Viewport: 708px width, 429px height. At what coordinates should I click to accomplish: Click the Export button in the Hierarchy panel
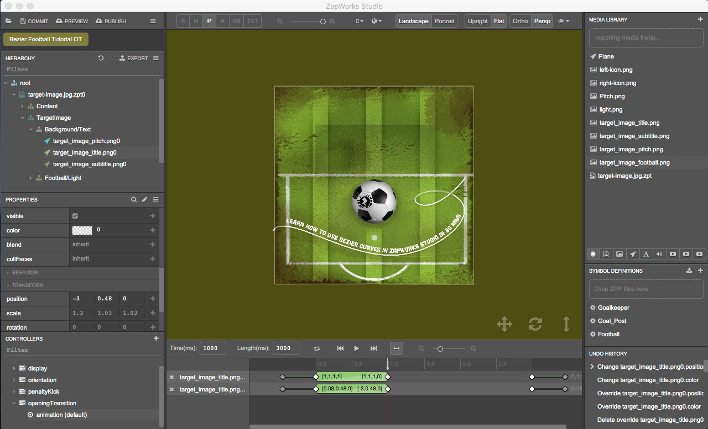pos(133,58)
